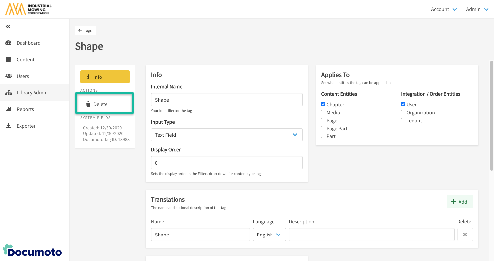Click the Industrial Mowing Corporation logo
Image resolution: width=494 pixels, height=261 pixels.
click(x=29, y=9)
